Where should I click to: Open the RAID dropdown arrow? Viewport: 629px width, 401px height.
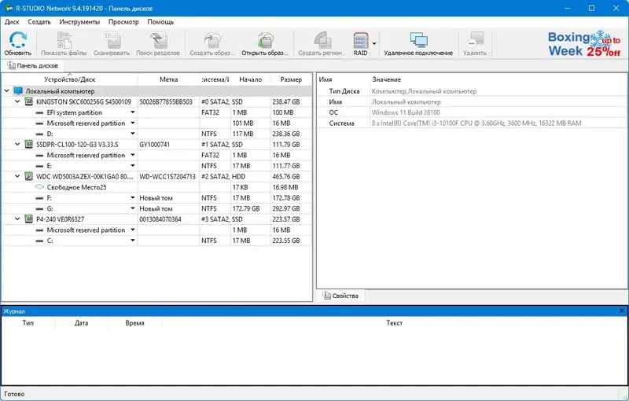pos(374,43)
